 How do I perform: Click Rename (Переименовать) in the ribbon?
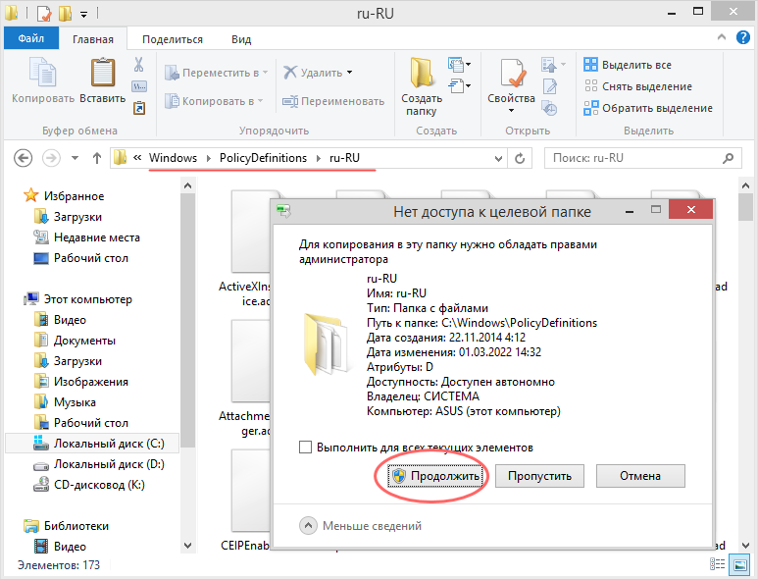[x=333, y=101]
